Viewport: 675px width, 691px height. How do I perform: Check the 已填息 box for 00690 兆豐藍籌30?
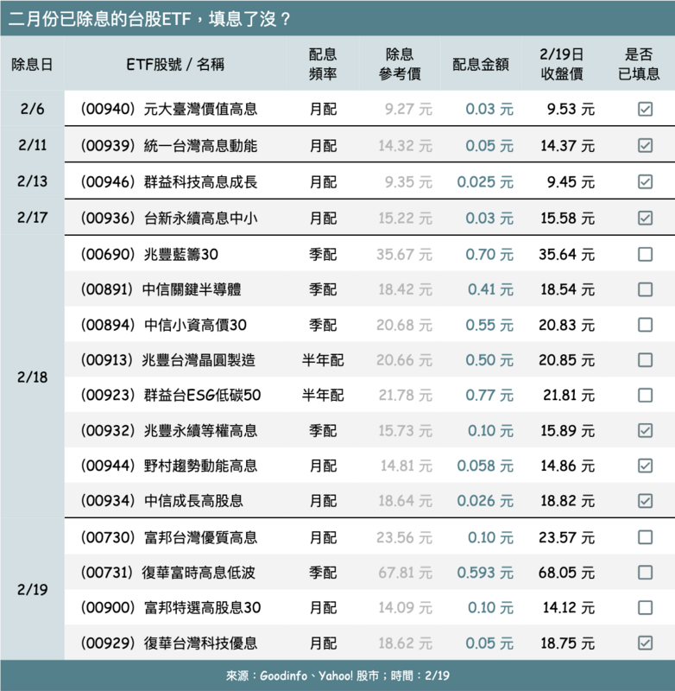[645, 255]
